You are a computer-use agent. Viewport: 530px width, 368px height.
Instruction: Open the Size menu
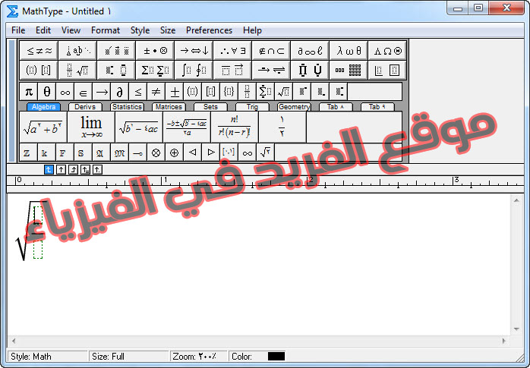(x=168, y=30)
